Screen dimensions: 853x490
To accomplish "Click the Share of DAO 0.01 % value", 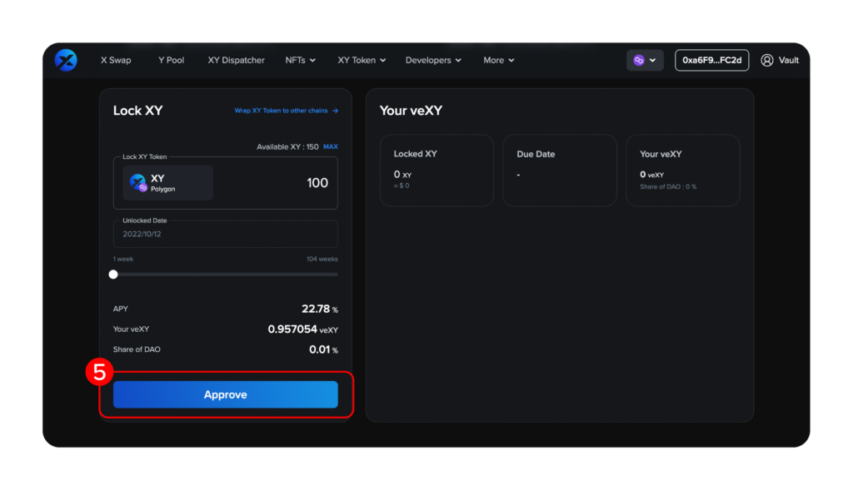I will [323, 349].
